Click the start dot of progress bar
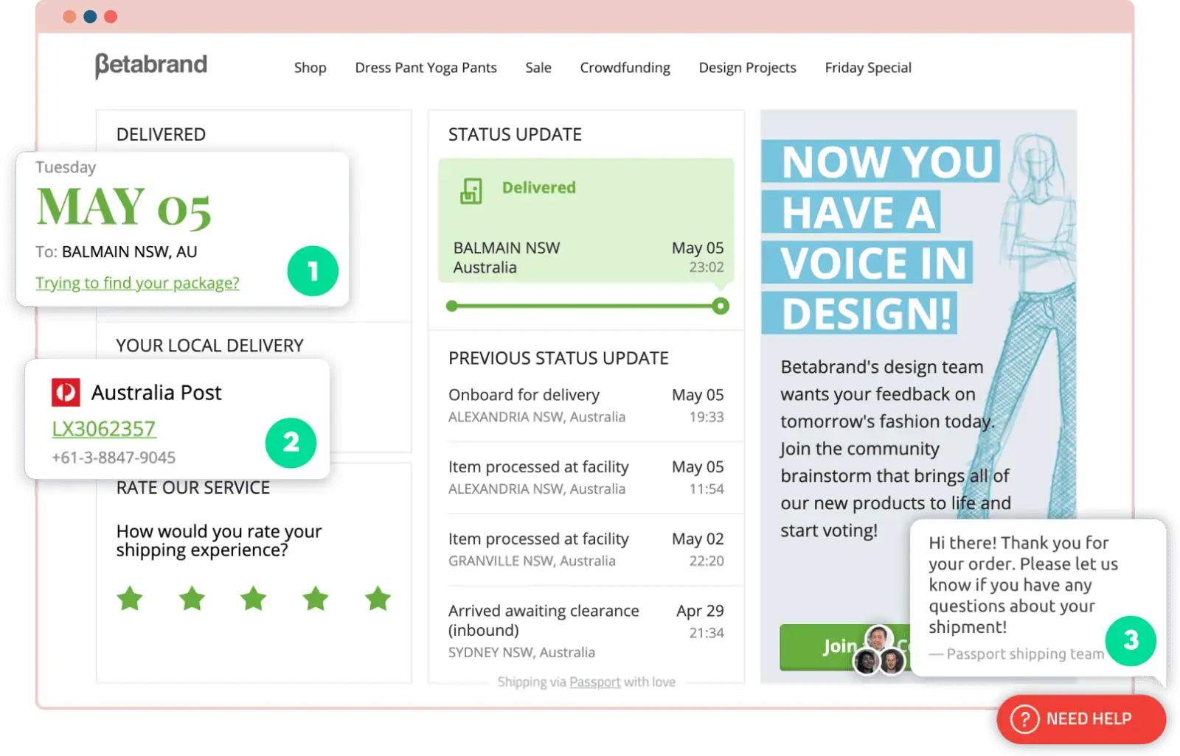The width and height of the screenshot is (1180, 756). [x=452, y=306]
